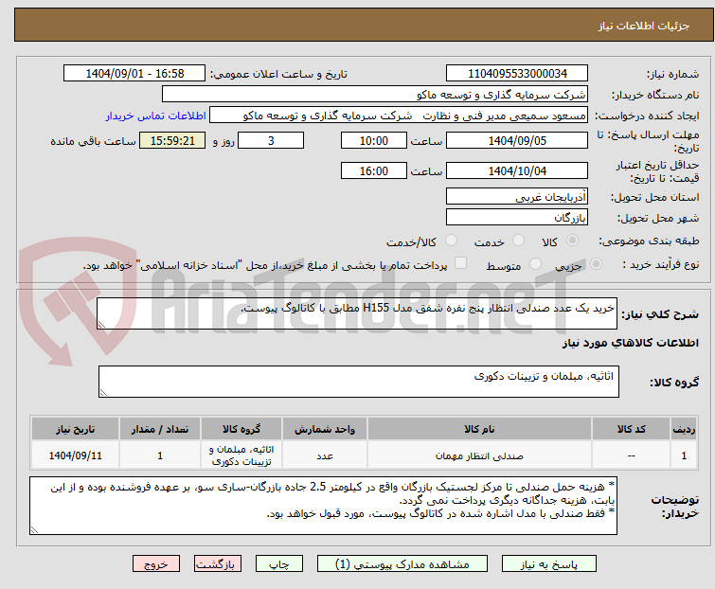Click the اطلاعات کالاهای مورد نیاز heading

[630, 343]
